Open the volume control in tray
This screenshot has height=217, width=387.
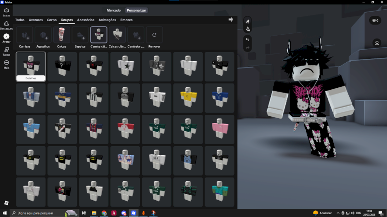pyautogui.click(x=353, y=213)
